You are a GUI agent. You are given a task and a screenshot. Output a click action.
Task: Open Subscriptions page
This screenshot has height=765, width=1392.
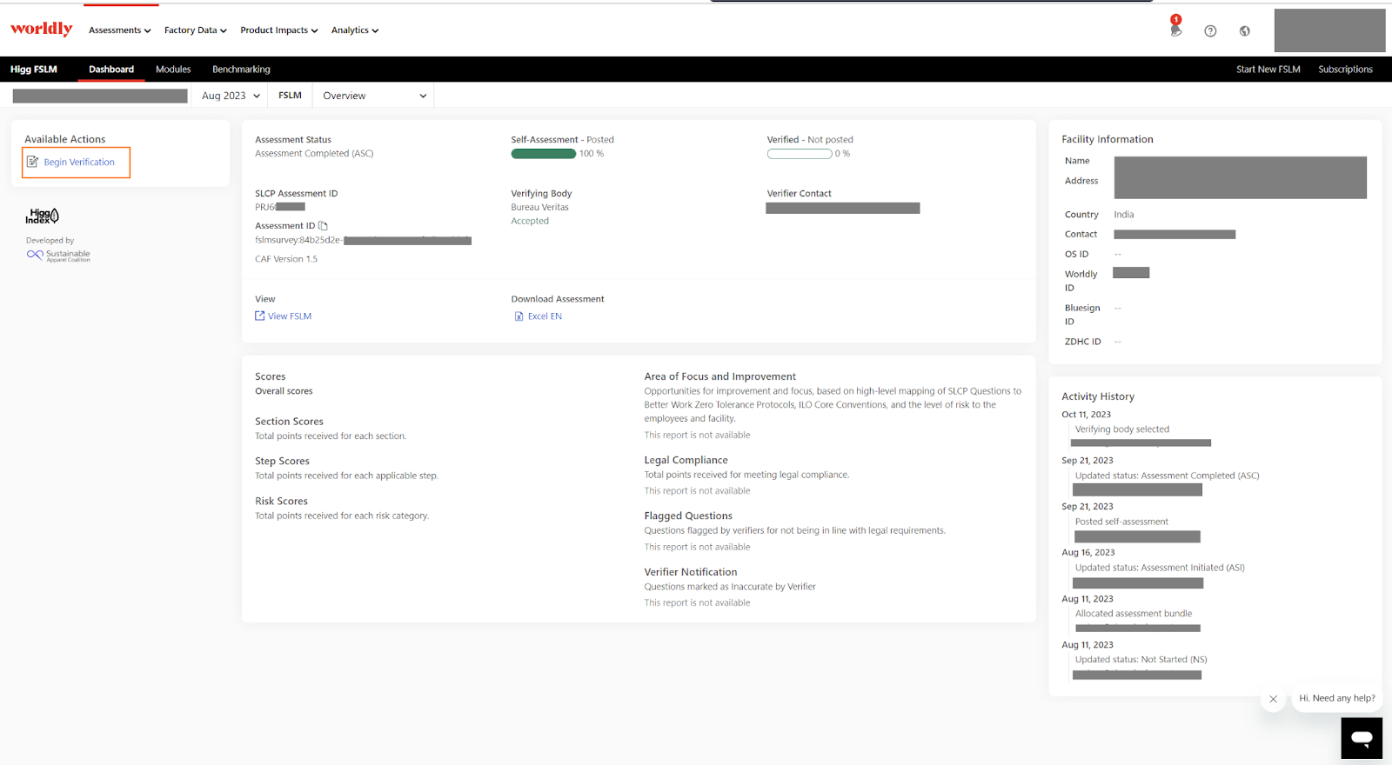pyautogui.click(x=1345, y=70)
